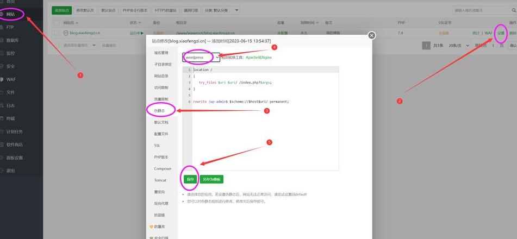Click the 统计 link in site row
The width and height of the screenshot is (517, 239).
476,33
